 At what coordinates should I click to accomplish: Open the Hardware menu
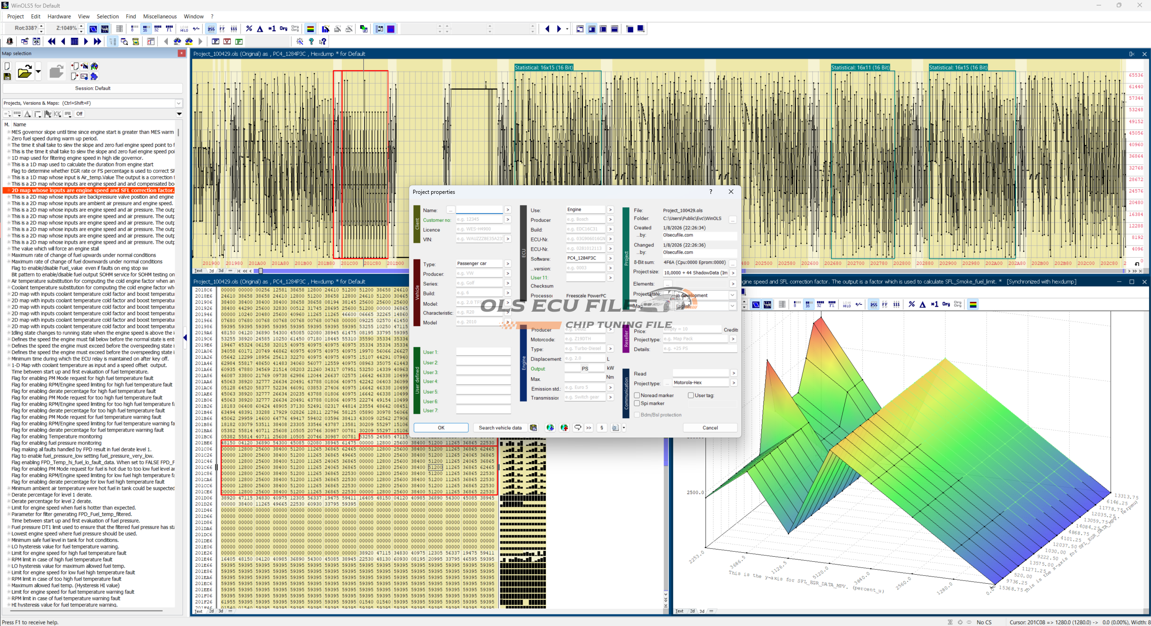59,17
